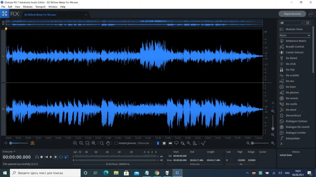This screenshot has width=316, height=177.
Task: Toggle the Frequency selection tool
Action: pos(170,143)
